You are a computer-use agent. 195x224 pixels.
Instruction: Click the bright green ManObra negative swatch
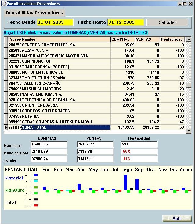point(36,193)
